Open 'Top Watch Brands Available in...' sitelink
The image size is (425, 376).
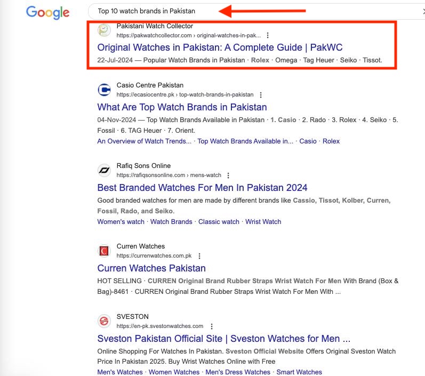[x=245, y=141]
